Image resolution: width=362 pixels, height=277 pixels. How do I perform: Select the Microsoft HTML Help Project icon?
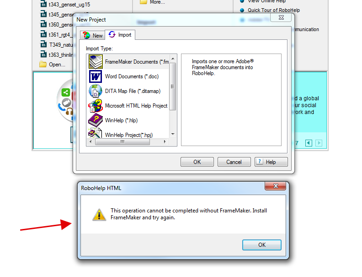(96, 106)
